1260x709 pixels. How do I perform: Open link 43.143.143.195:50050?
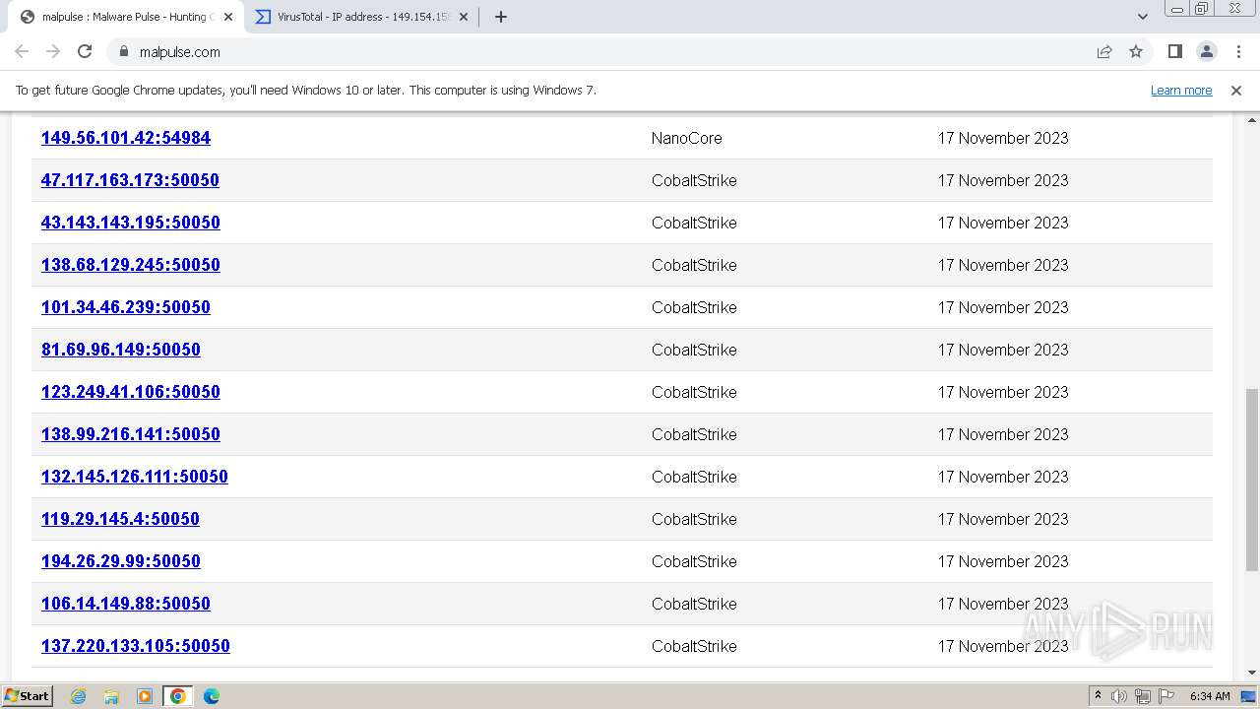point(131,223)
